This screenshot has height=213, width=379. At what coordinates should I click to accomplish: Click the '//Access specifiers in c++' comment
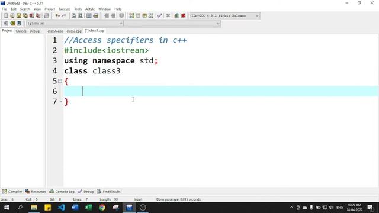pyautogui.click(x=126, y=40)
